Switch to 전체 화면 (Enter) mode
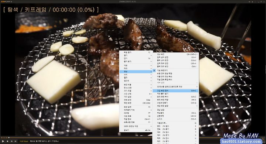Viewport: 266px width, 144px height. pos(136,100)
